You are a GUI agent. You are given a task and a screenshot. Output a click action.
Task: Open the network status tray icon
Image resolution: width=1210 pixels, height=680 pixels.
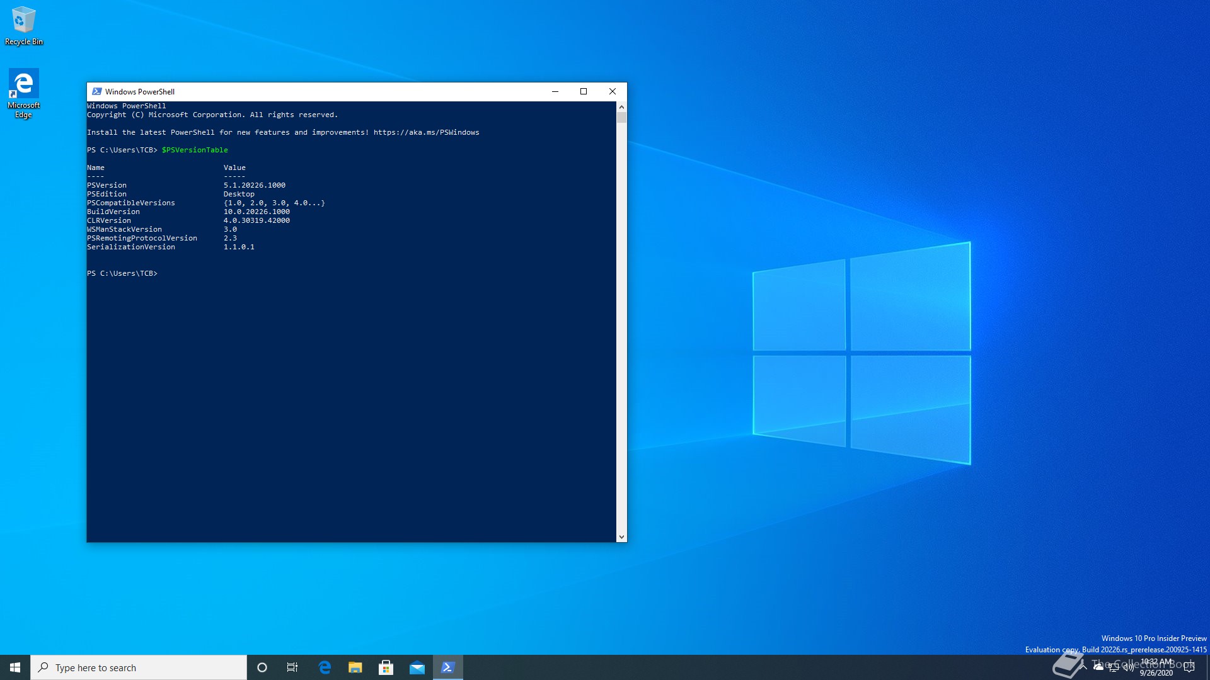click(1114, 667)
